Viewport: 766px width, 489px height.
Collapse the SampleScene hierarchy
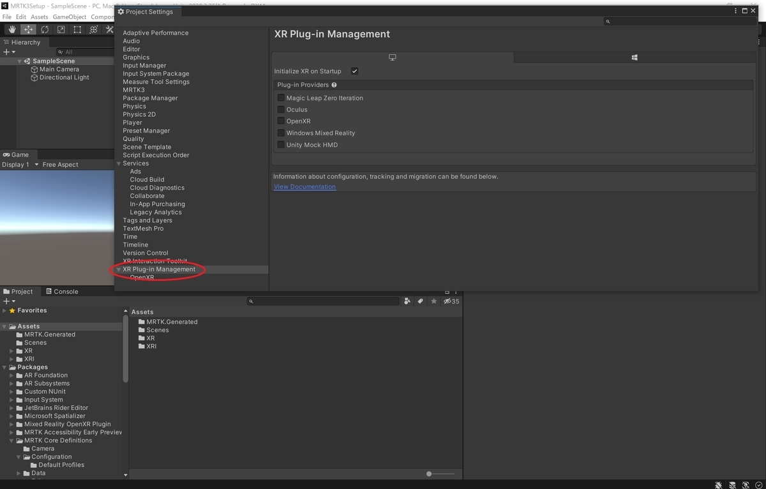pos(20,61)
